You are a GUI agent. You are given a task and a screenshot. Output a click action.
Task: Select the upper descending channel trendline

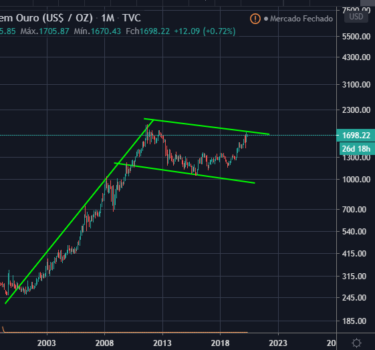click(x=207, y=127)
